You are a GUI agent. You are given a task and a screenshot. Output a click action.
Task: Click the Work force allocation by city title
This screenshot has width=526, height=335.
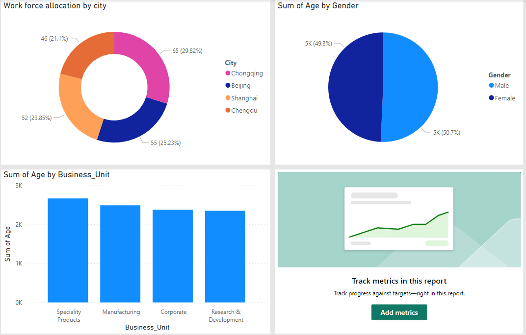pyautogui.click(x=54, y=6)
